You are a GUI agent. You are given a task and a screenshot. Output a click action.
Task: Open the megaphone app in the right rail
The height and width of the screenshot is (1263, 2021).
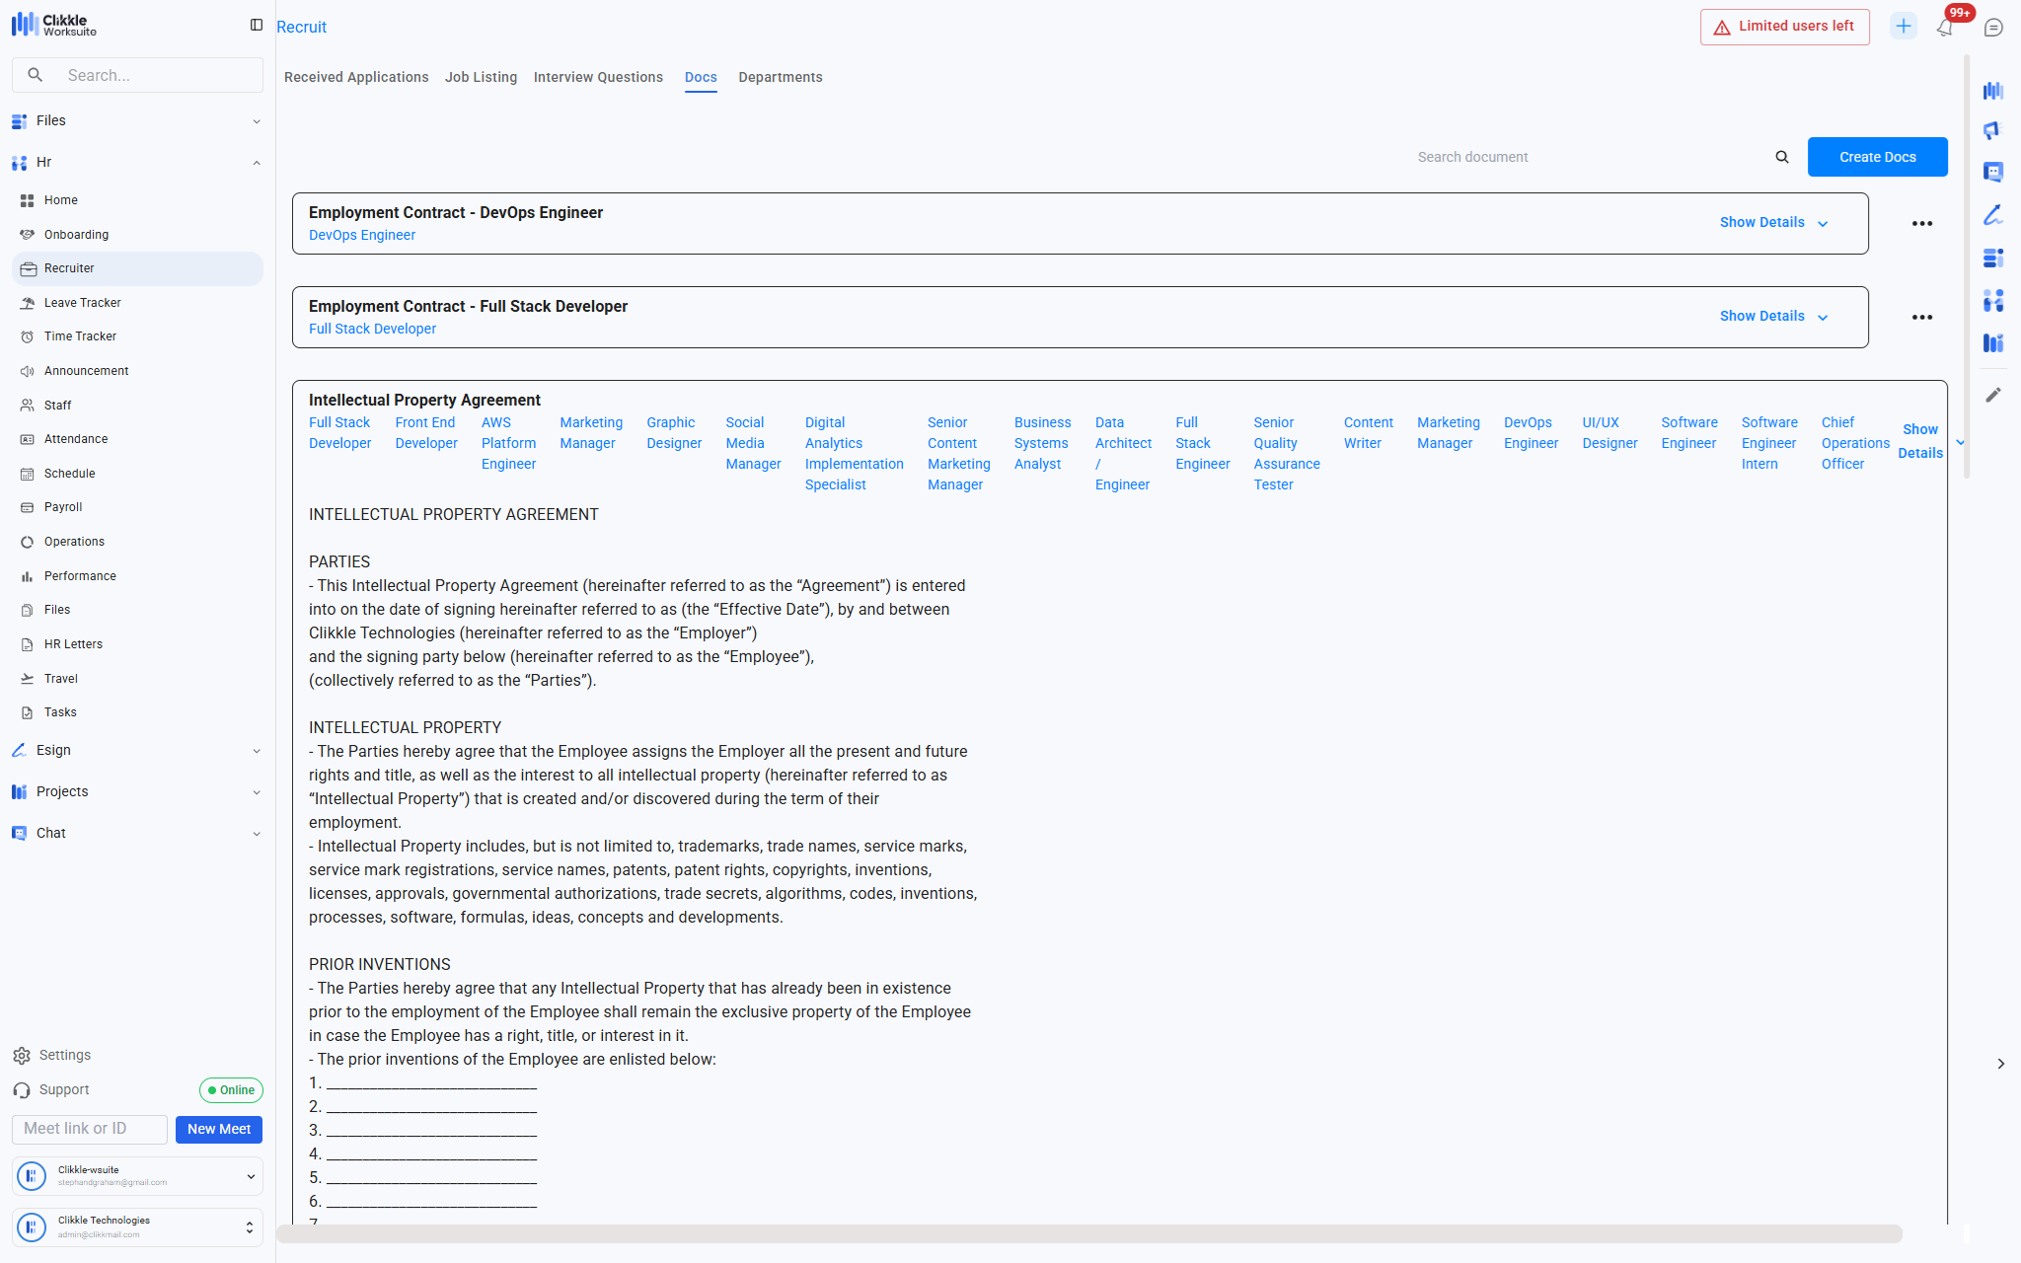coord(1993,131)
